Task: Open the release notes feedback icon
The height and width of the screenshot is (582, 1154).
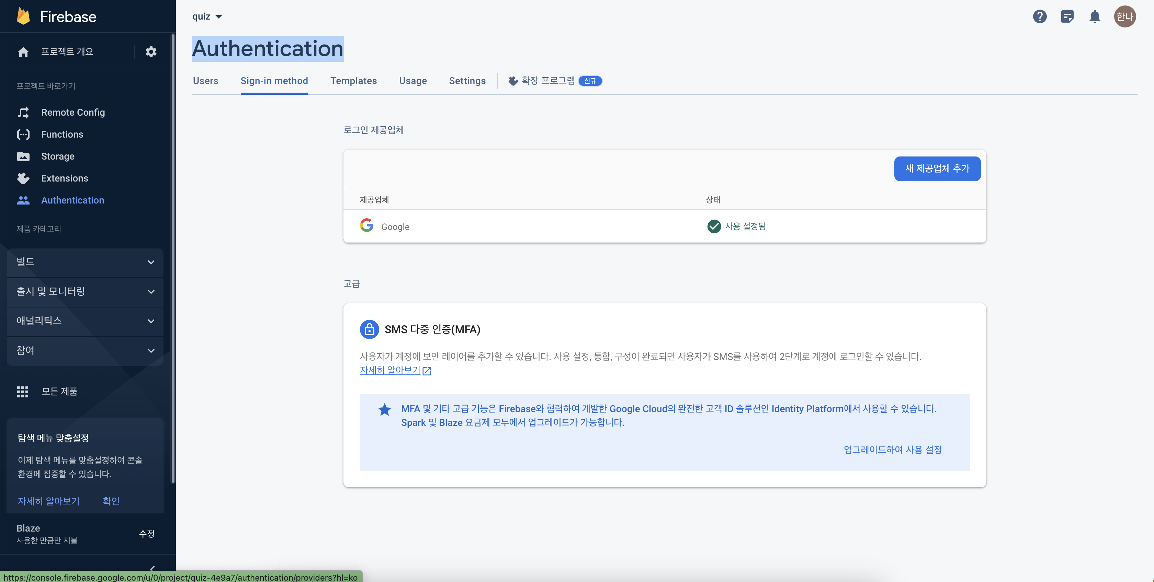Action: [1067, 16]
